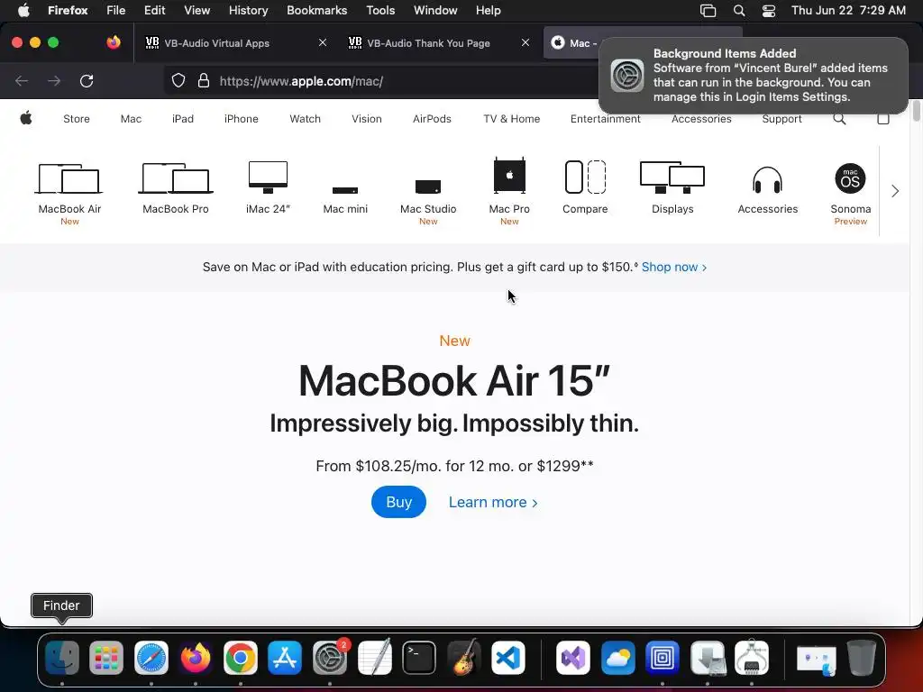Switch to the VB-Audio Virtual Apps tab

(x=235, y=43)
